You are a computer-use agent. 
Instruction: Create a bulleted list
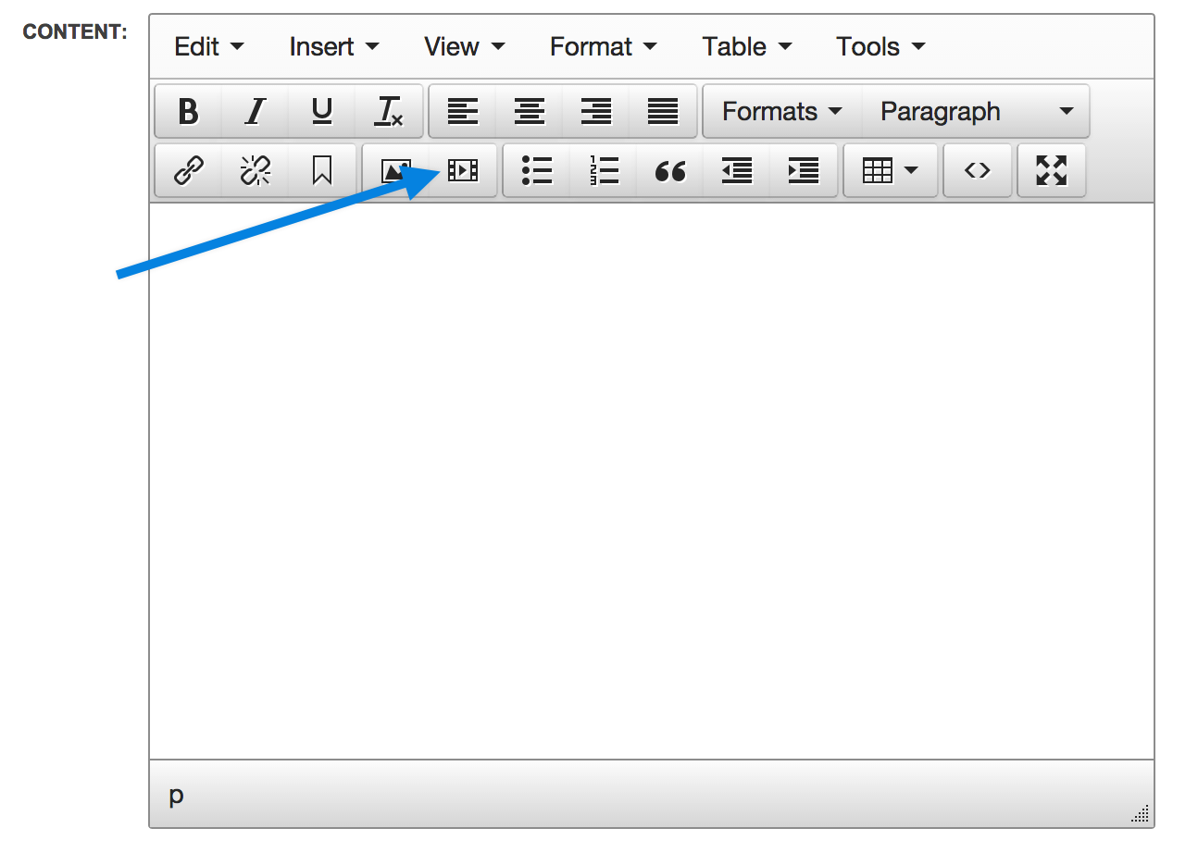coord(537,170)
